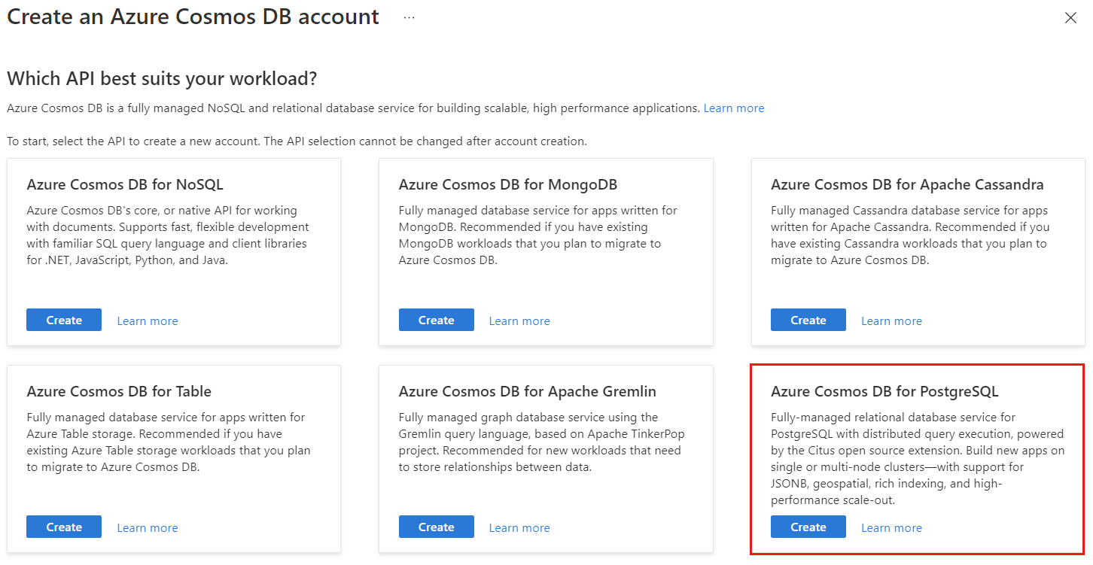Open Learn more for the MongoDB API
1093x565 pixels.
tap(519, 320)
